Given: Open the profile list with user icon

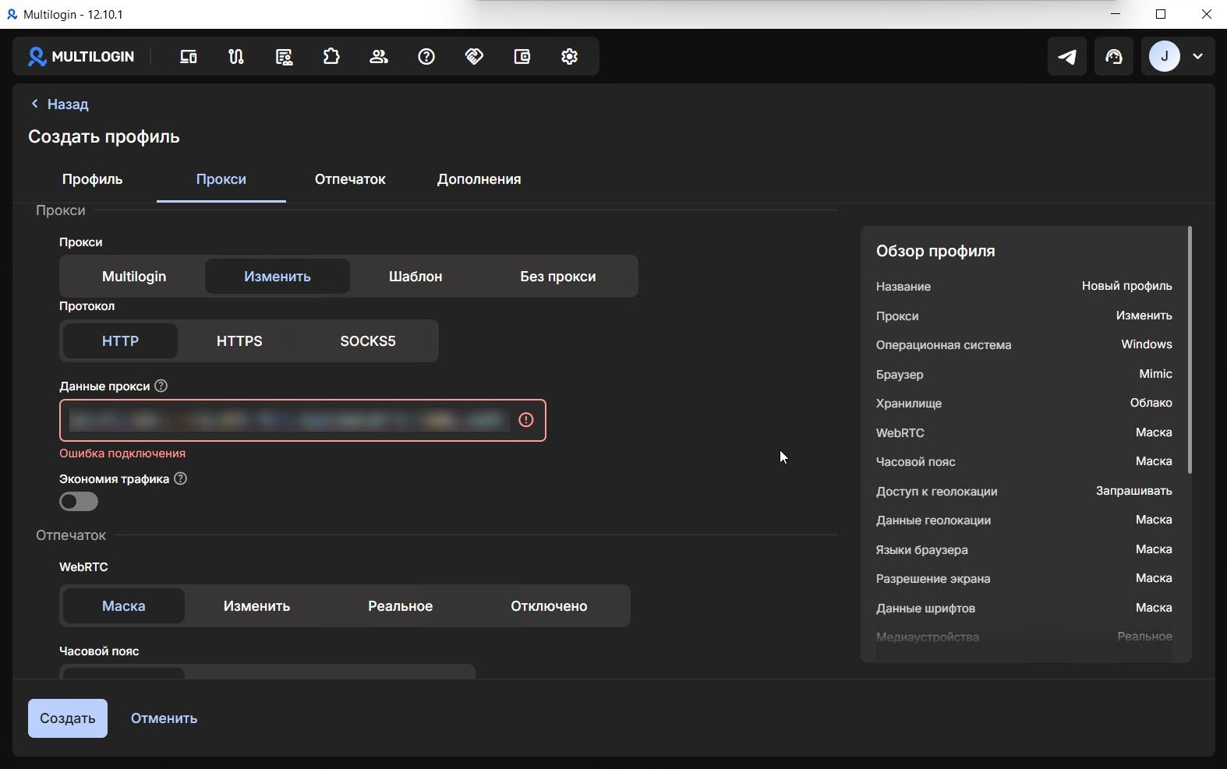Looking at the screenshot, I should click(284, 56).
